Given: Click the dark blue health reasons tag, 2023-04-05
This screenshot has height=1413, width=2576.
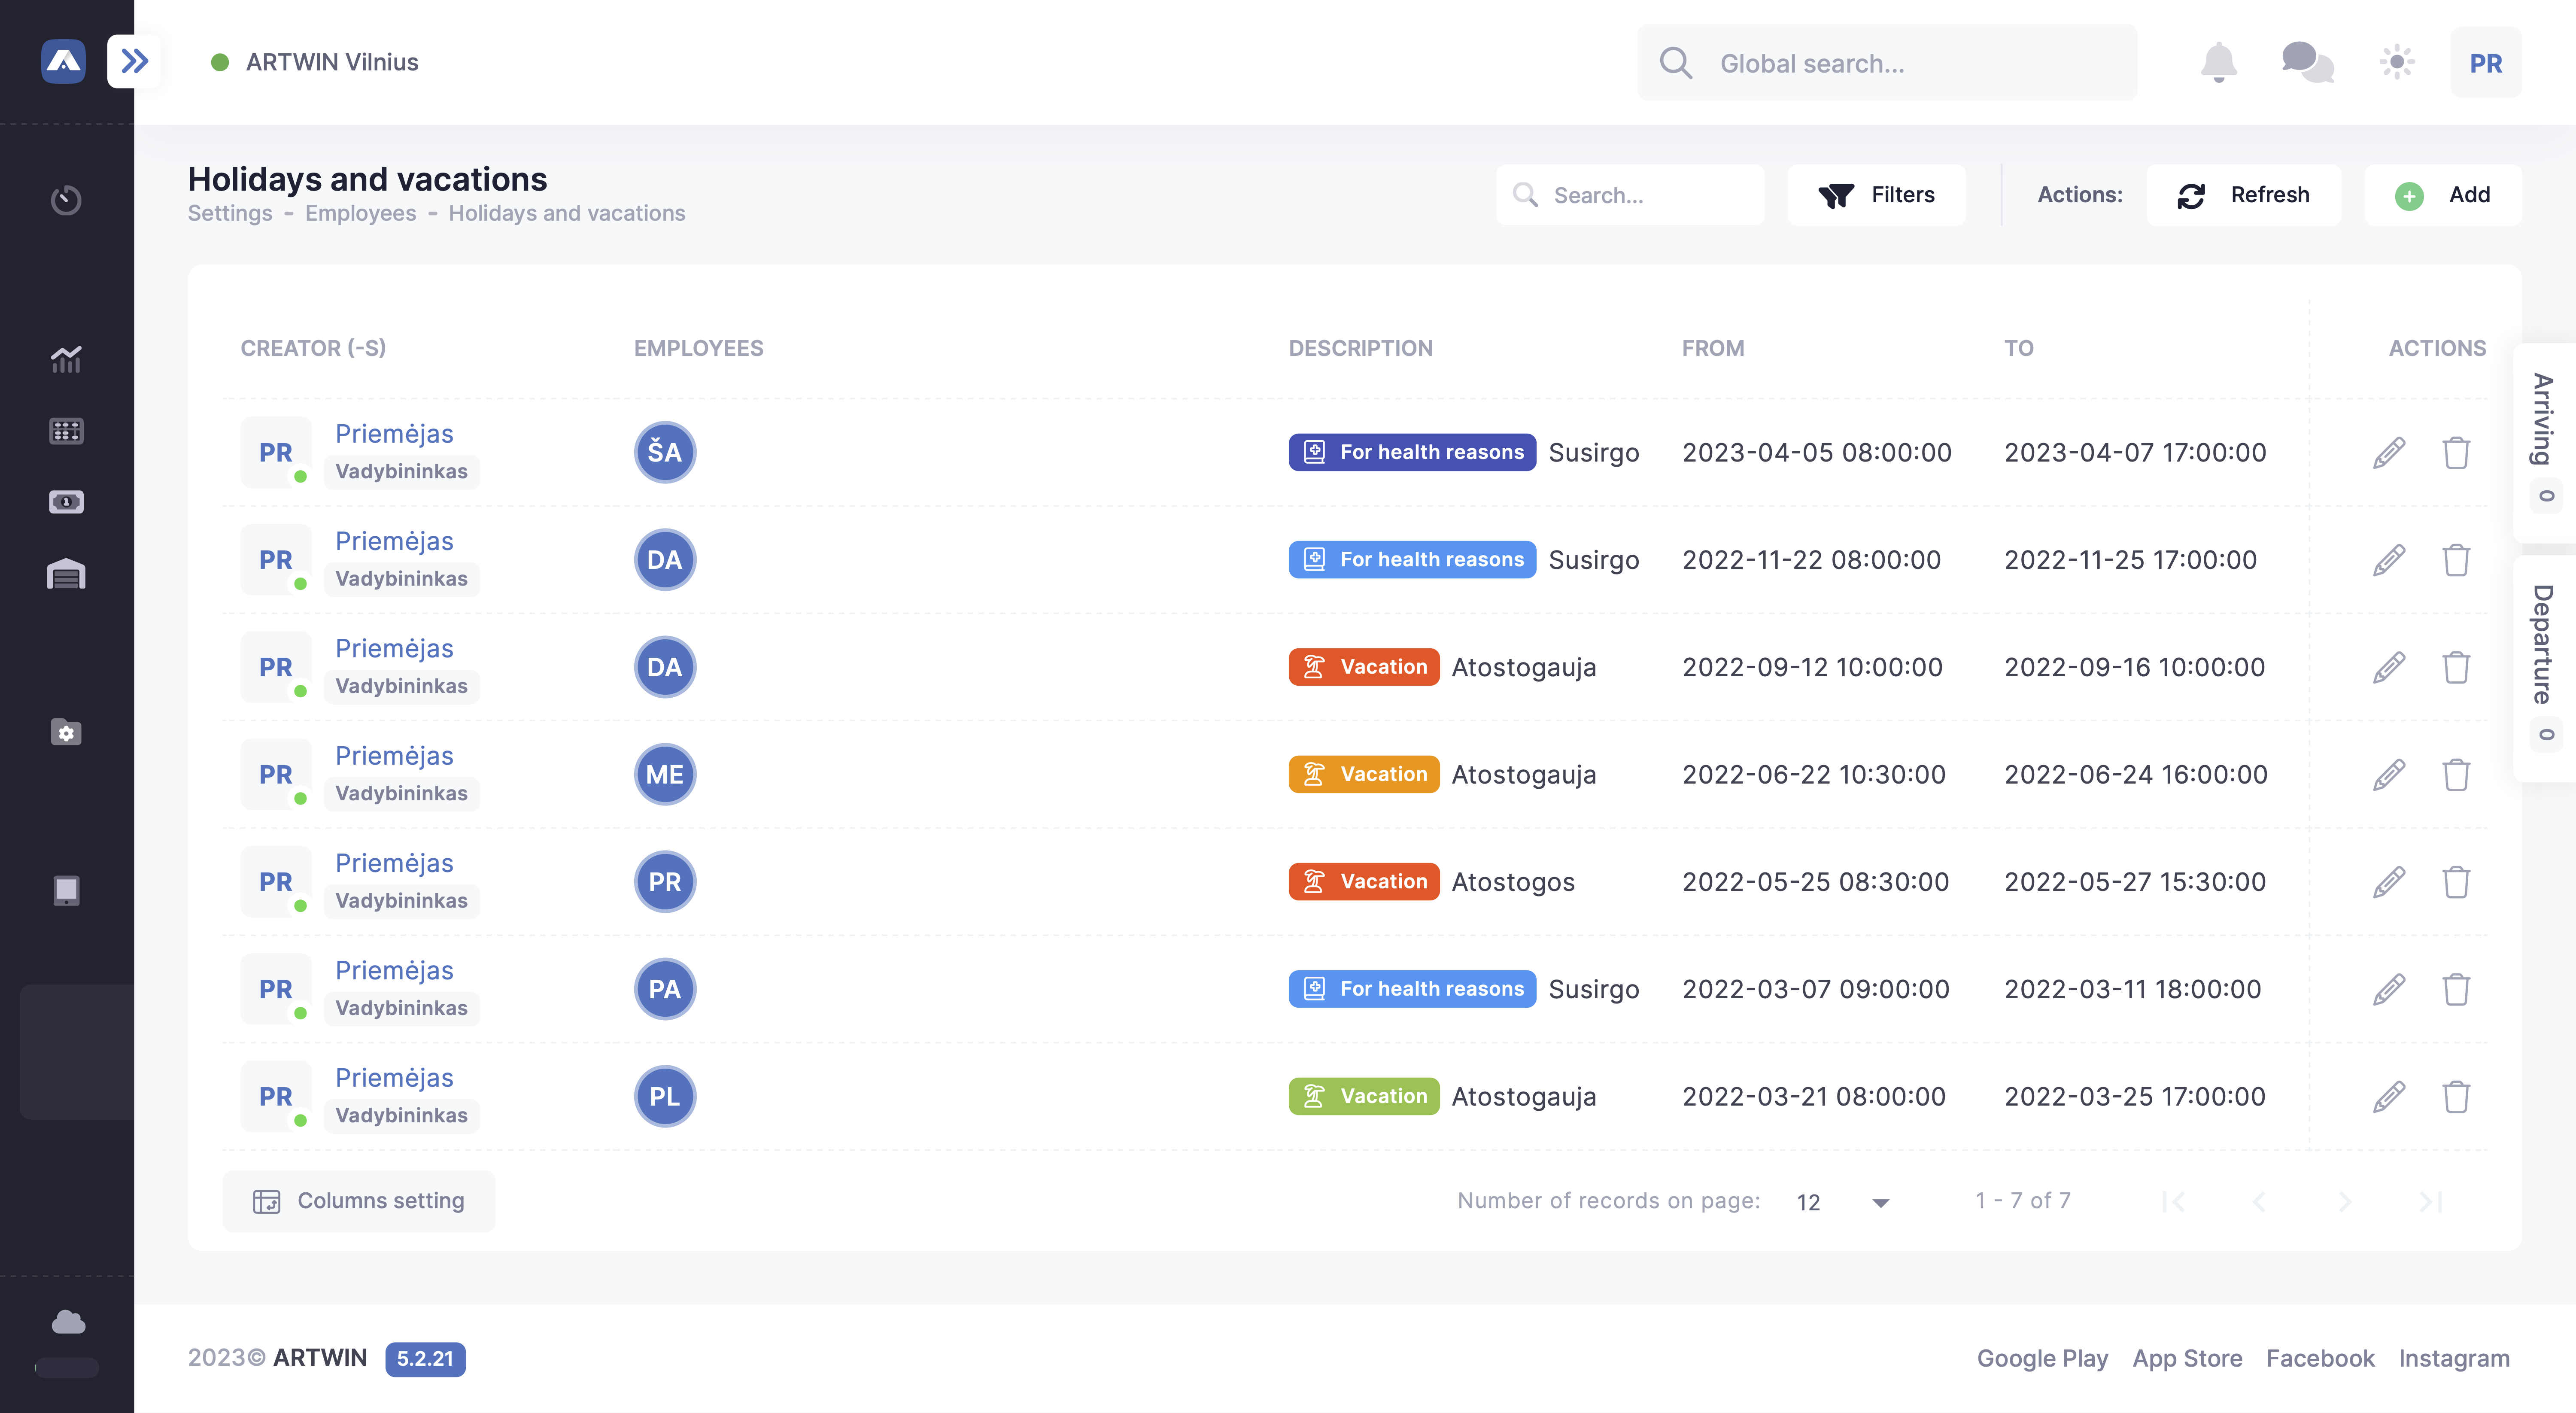Looking at the screenshot, I should tap(1412, 452).
